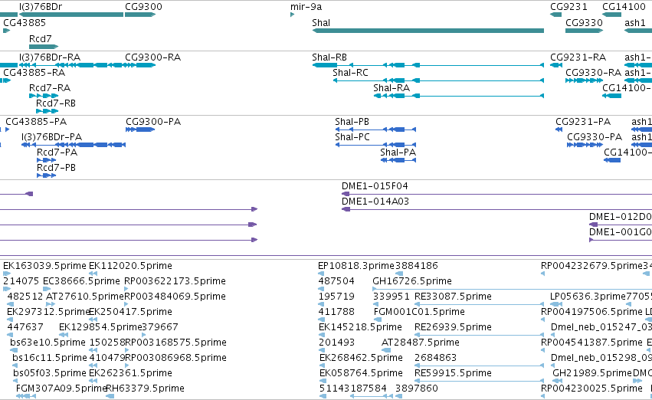Select the bs63e10.5prime EST label

click(x=48, y=343)
